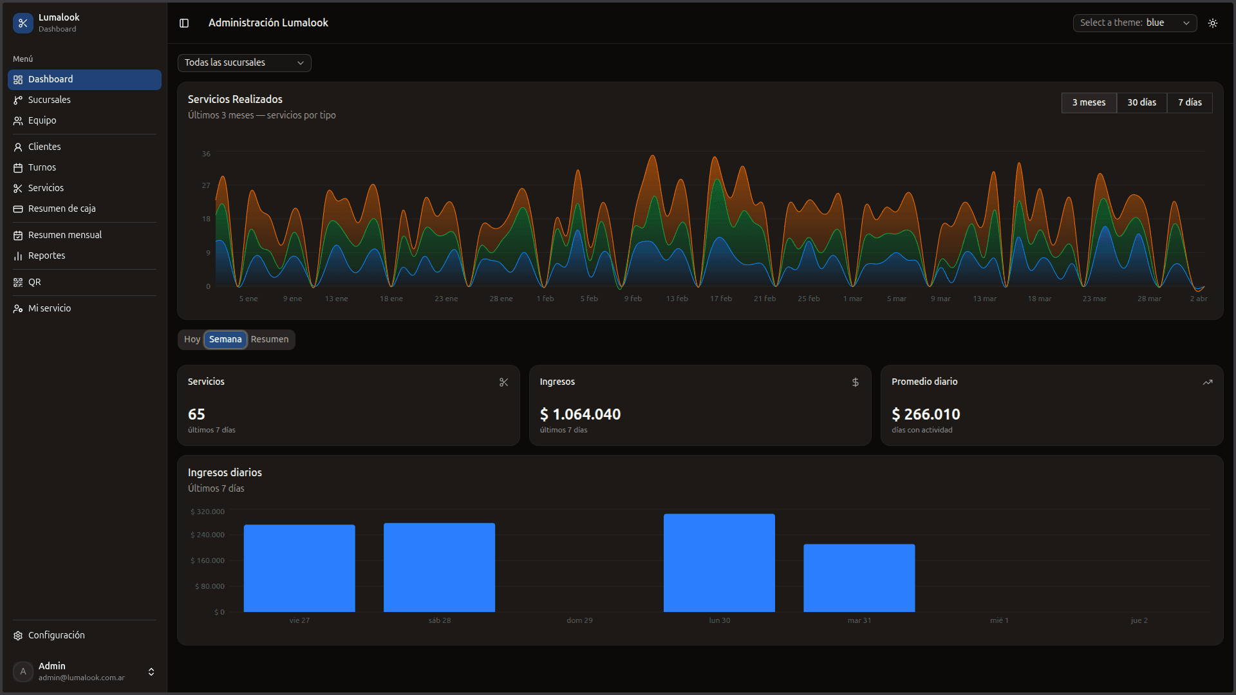This screenshot has width=1236, height=695.
Task: Click the Sucursales branch icon
Action: (x=18, y=100)
